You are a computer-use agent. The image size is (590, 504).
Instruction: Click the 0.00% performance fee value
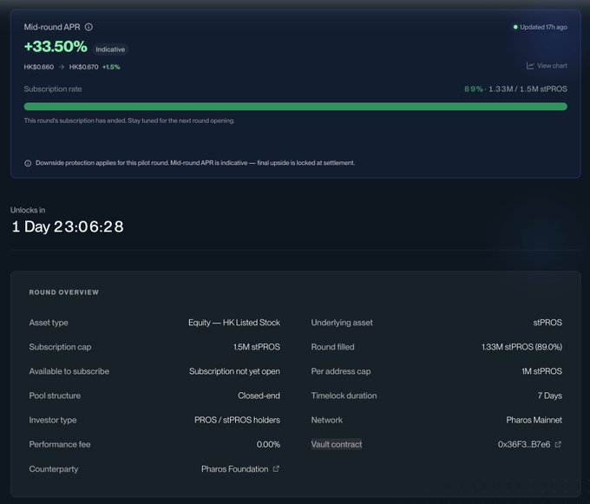coord(268,444)
